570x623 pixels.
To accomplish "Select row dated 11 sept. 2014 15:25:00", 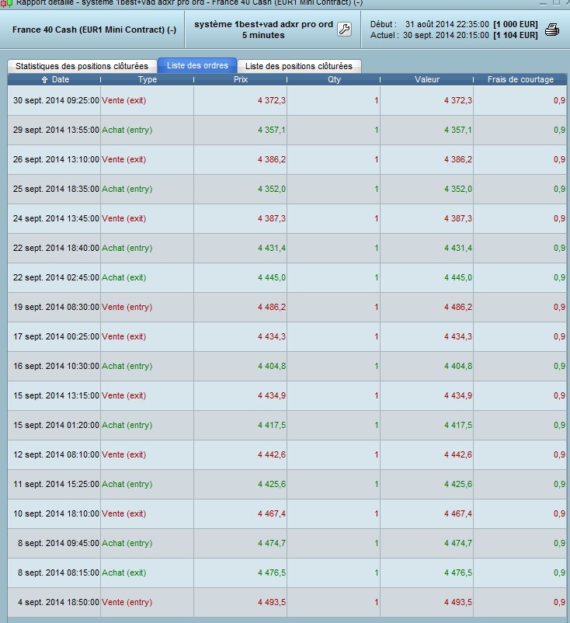I will pos(287,484).
